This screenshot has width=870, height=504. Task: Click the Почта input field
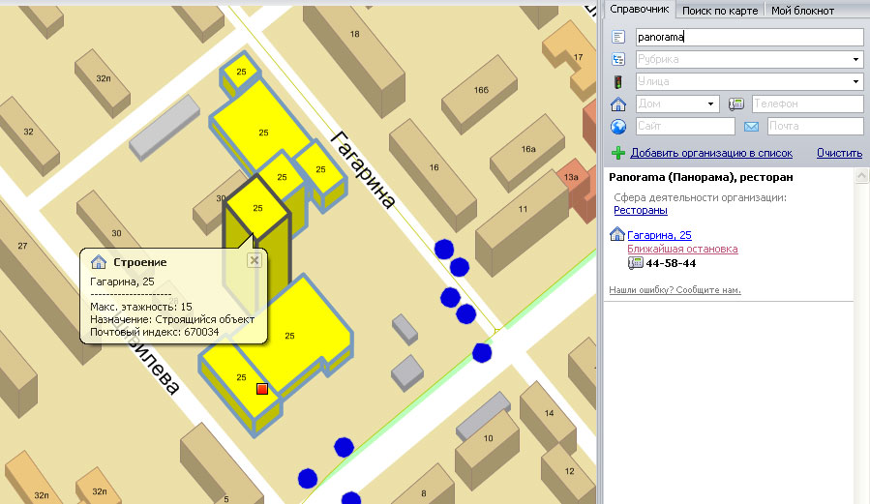815,126
